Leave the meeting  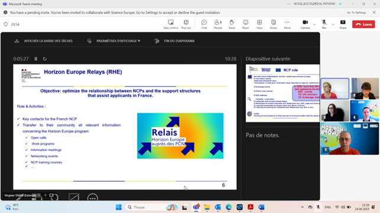click(x=363, y=24)
